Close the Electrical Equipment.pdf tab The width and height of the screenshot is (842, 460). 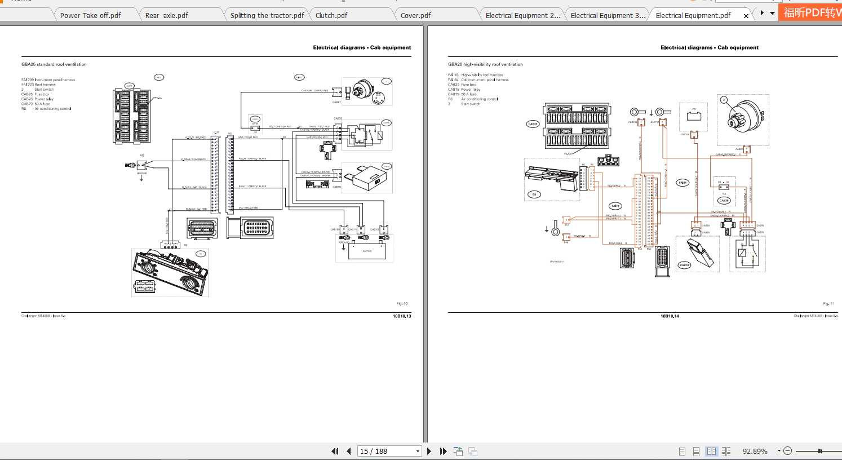(746, 16)
